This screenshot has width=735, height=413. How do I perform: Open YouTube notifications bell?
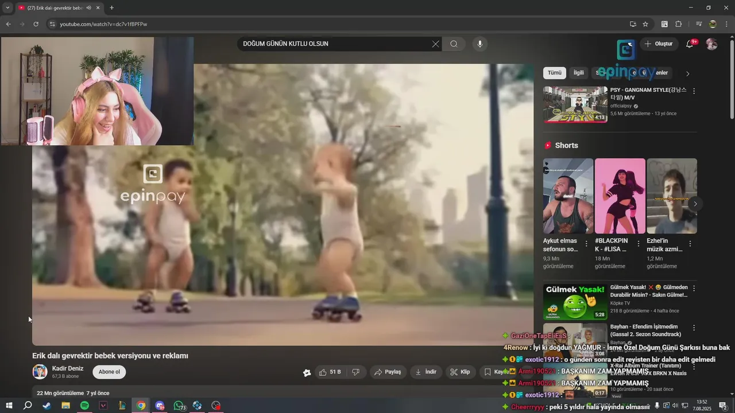pyautogui.click(x=690, y=44)
